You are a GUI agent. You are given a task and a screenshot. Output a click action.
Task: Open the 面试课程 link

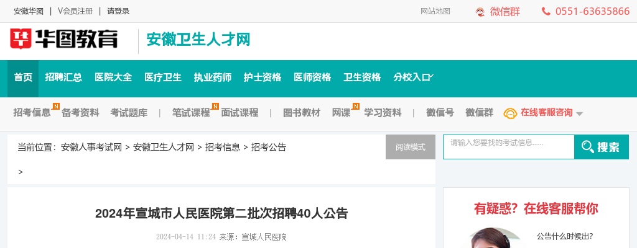click(x=239, y=113)
